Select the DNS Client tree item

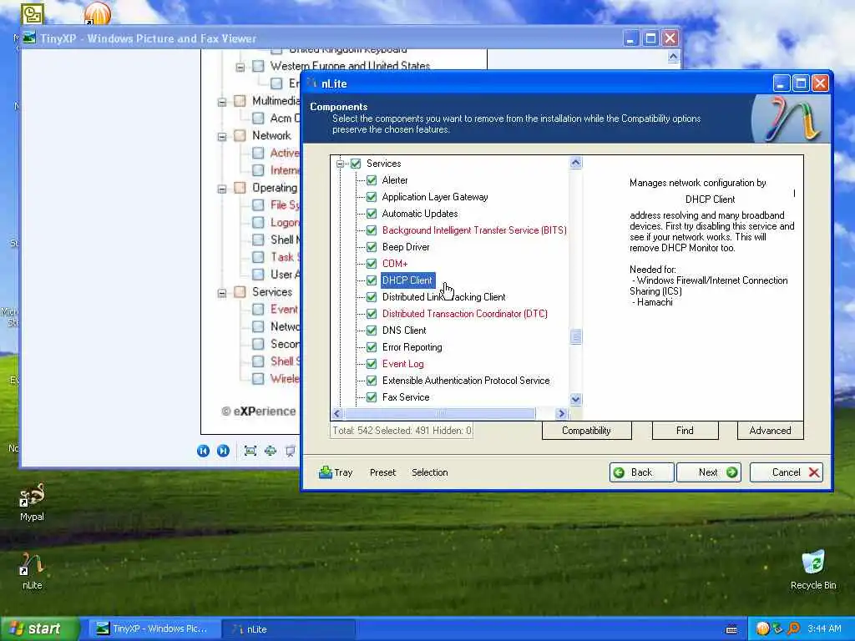404,331
